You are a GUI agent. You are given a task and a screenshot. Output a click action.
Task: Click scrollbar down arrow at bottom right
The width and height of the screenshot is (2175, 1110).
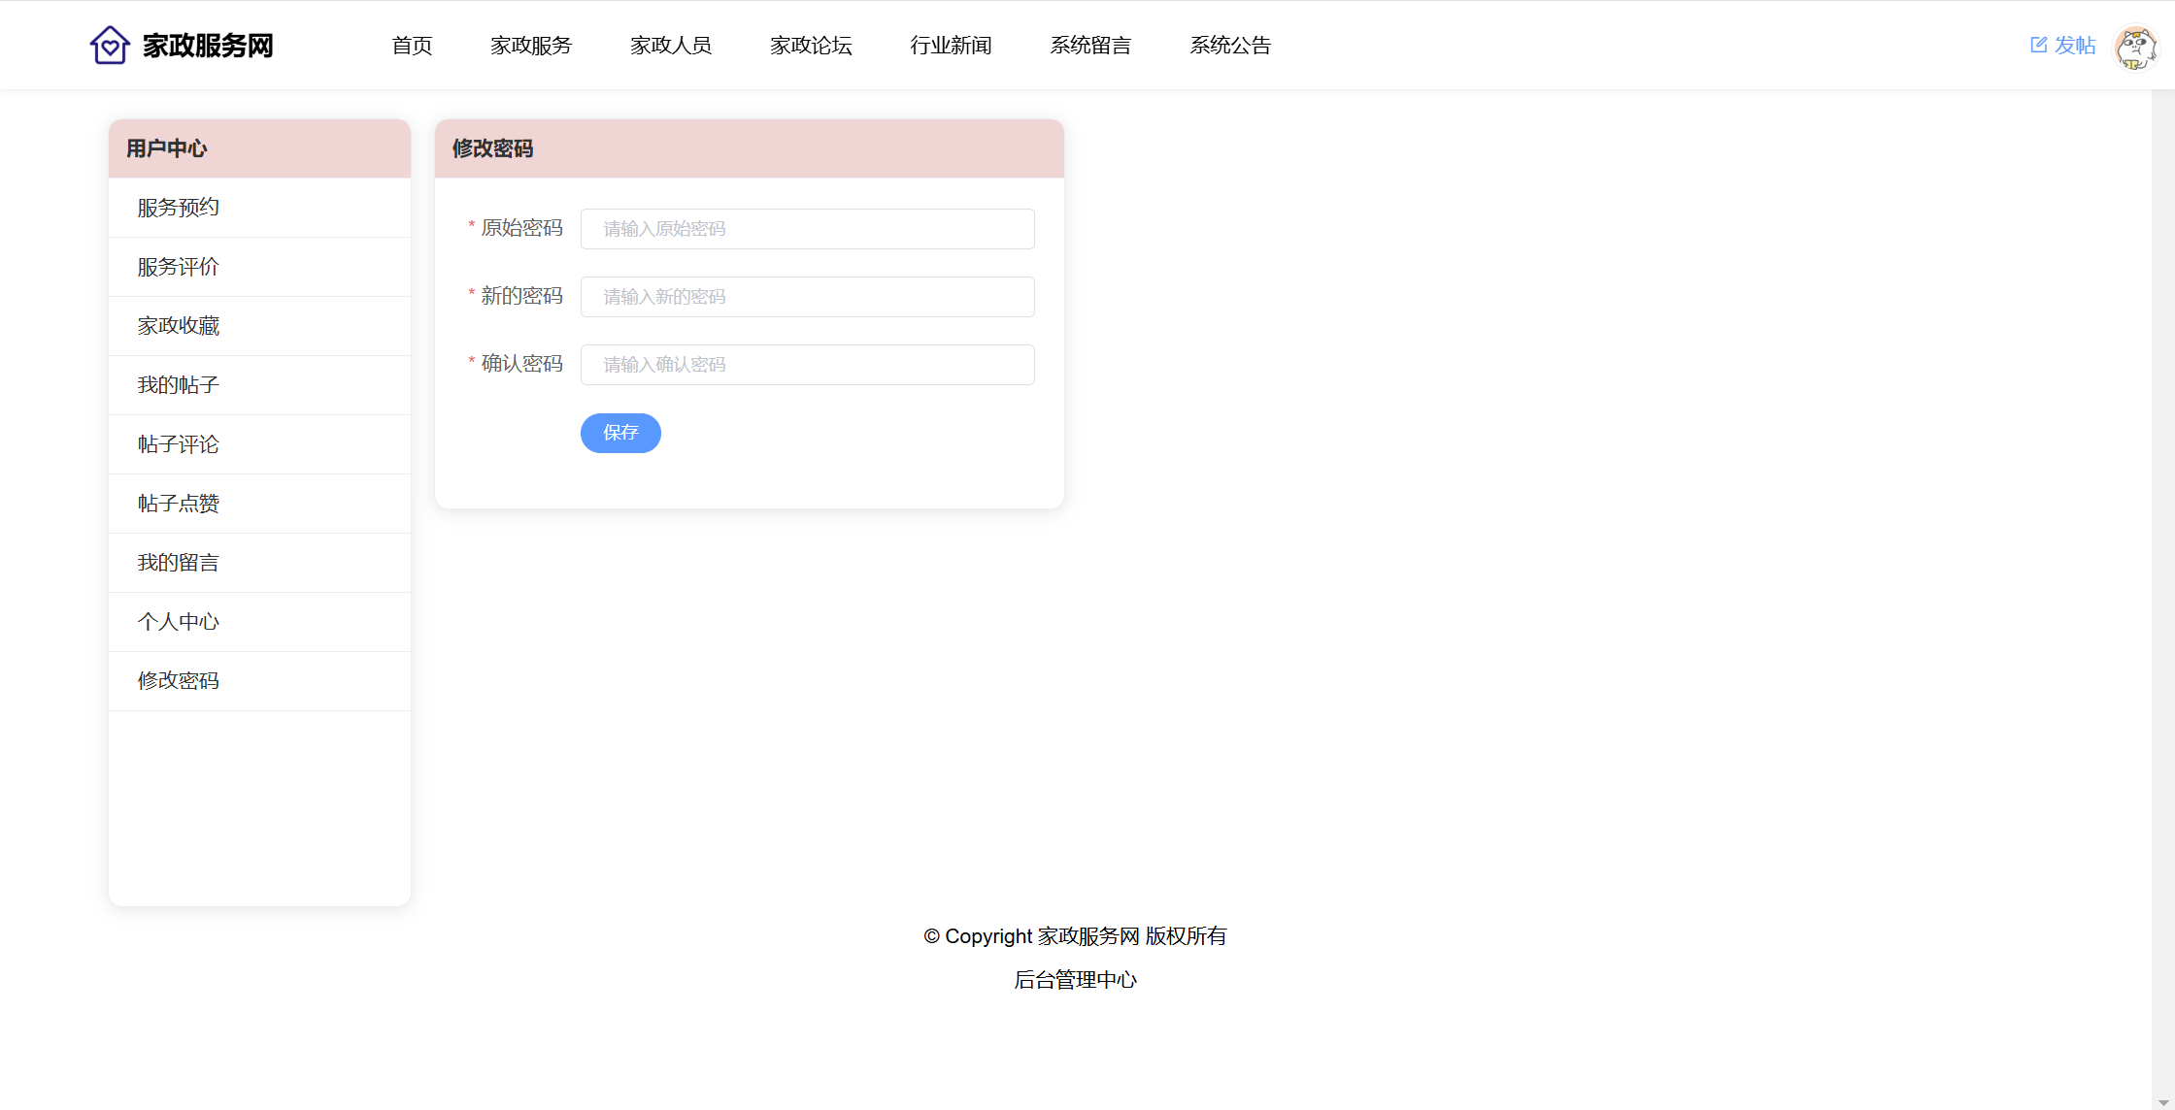2163,1102
